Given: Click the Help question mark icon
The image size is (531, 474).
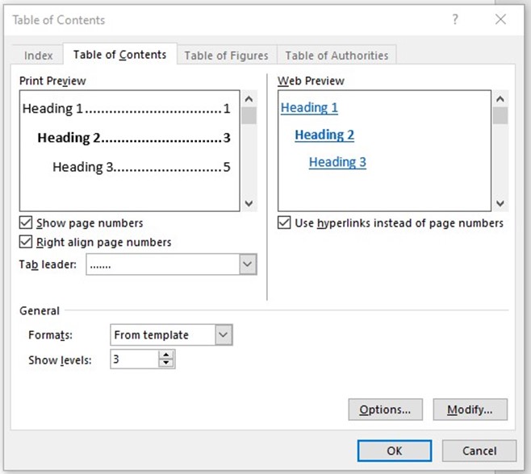Looking at the screenshot, I should (455, 19).
